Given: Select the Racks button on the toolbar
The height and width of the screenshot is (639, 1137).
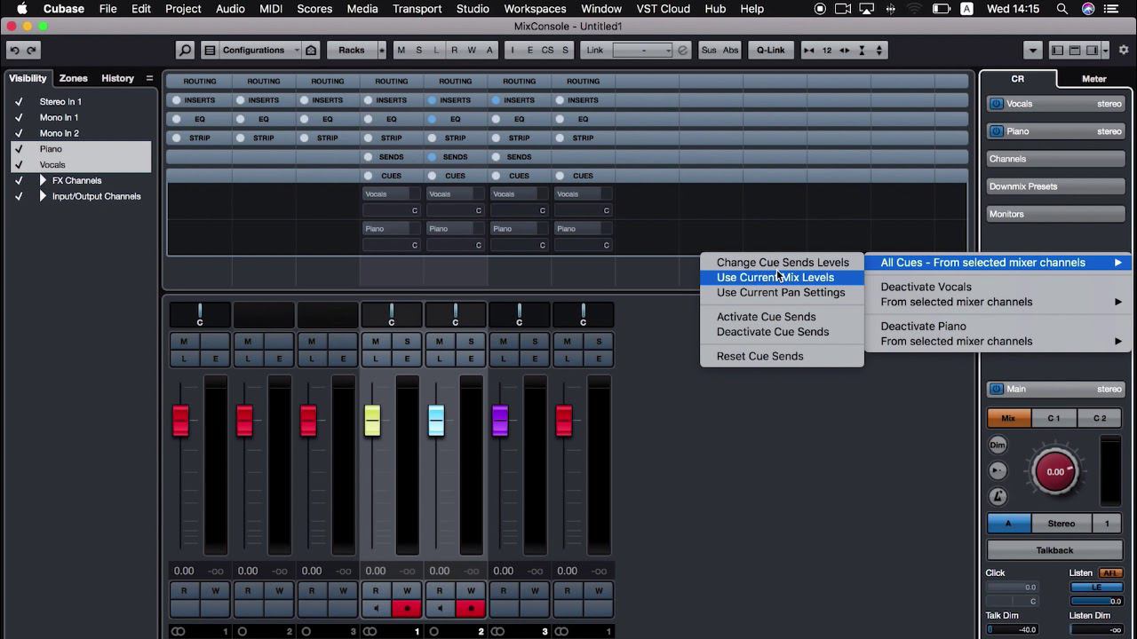Looking at the screenshot, I should (351, 50).
